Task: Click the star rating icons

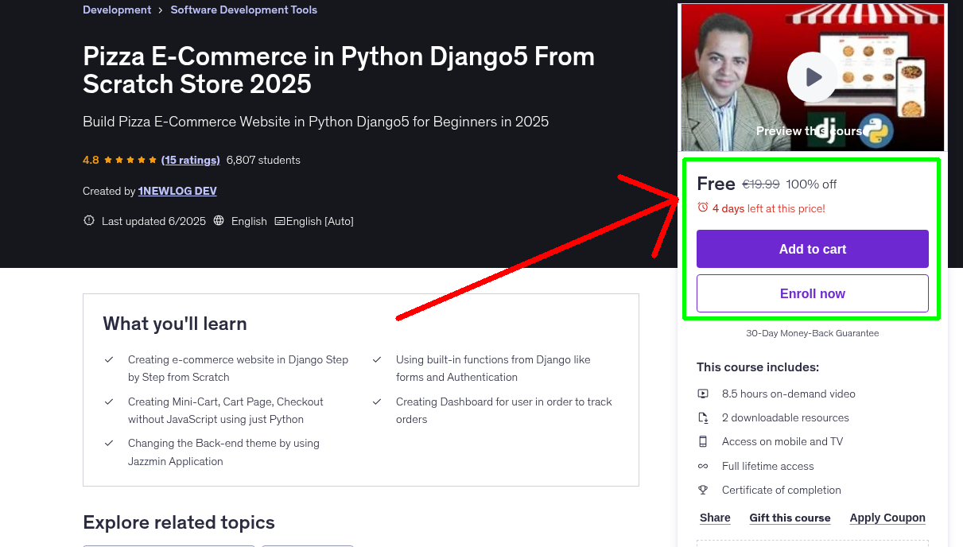Action: 130,160
